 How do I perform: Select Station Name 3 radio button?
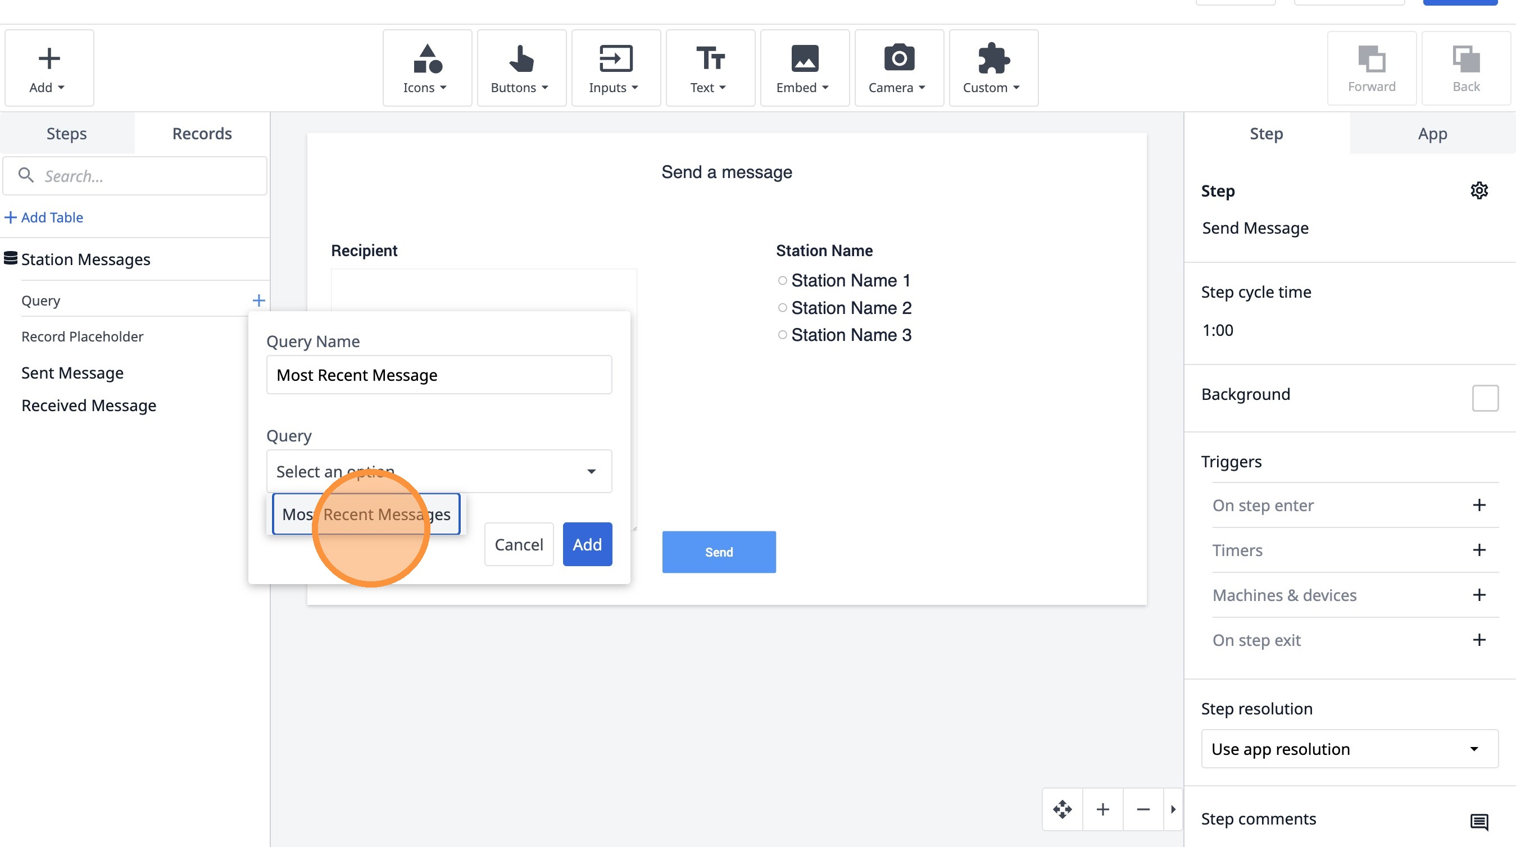point(782,335)
